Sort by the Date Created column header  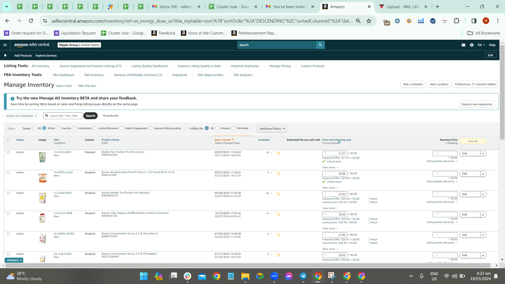[224, 140]
